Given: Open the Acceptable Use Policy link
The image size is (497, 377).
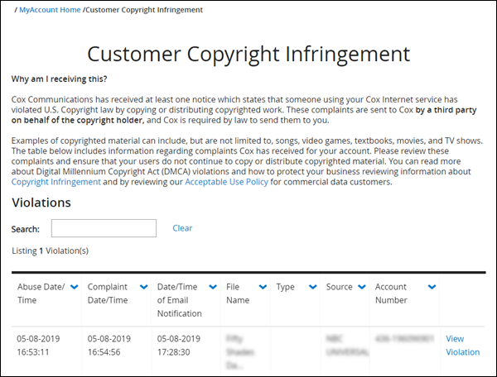Looking at the screenshot, I should tap(226, 182).
